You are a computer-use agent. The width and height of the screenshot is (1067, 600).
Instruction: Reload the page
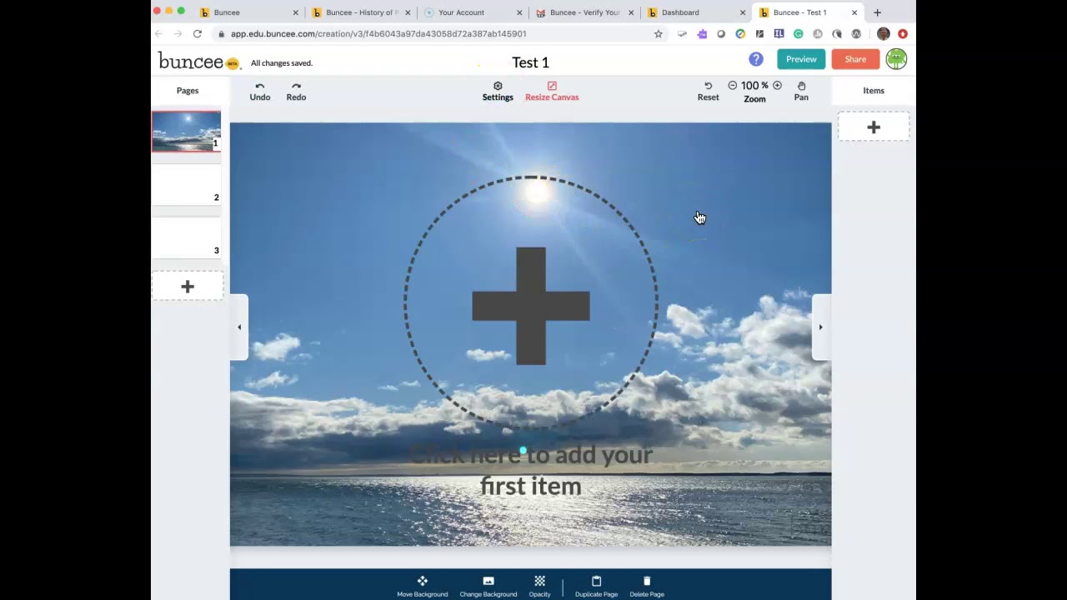[x=198, y=34]
